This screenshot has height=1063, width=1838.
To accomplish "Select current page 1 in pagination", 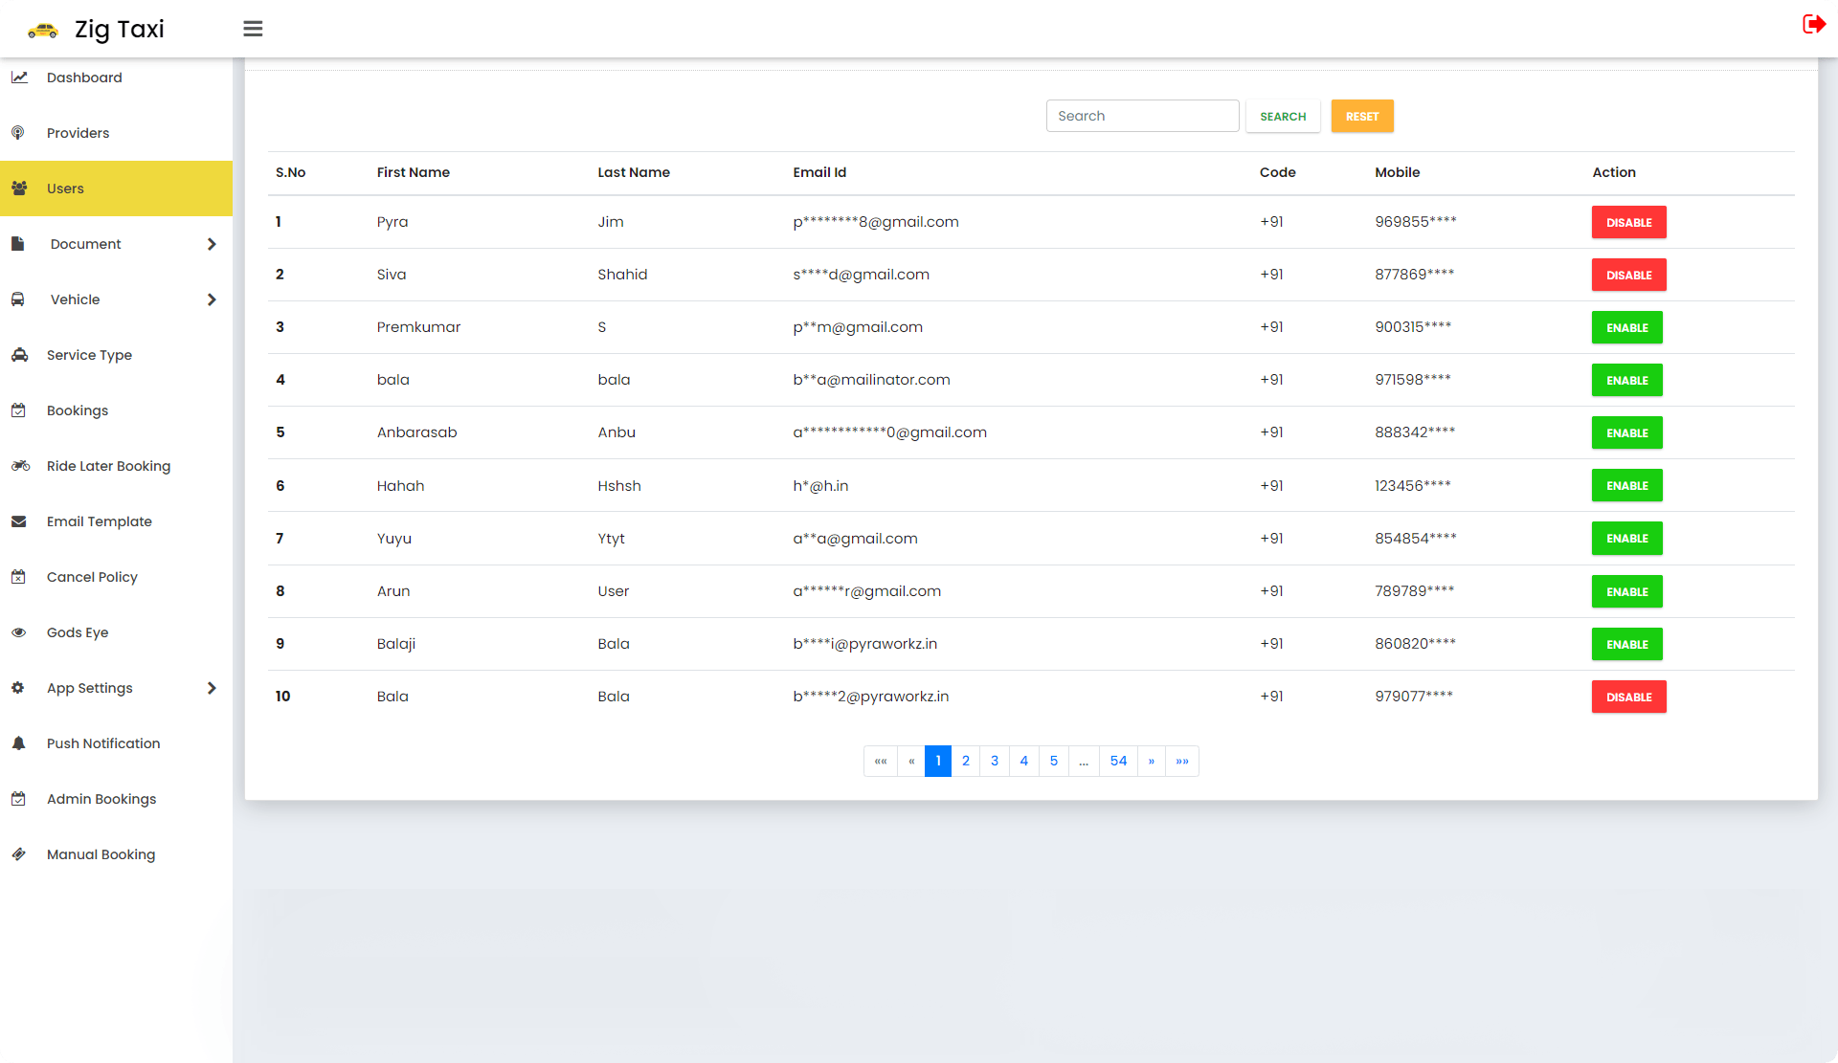I will coord(938,761).
